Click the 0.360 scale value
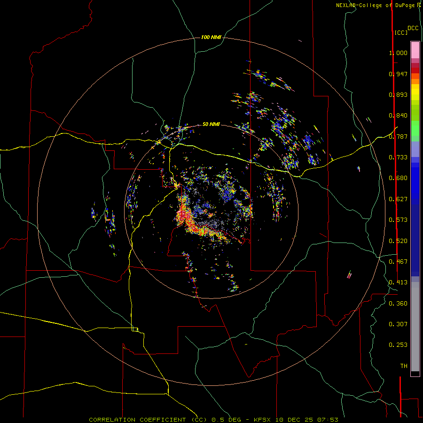The width and height of the screenshot is (423, 423). (x=398, y=304)
